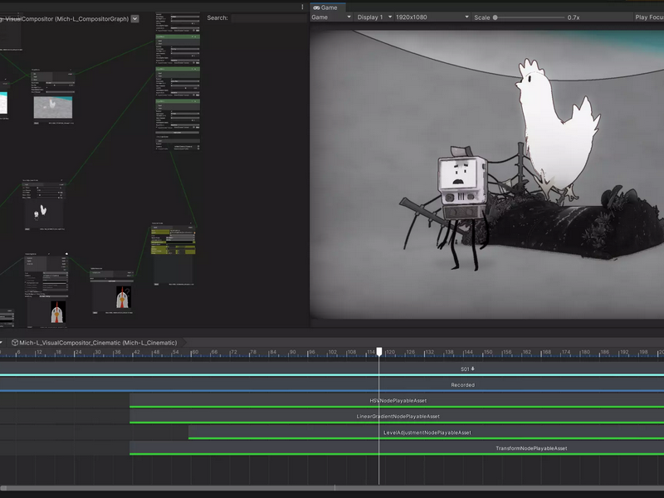This screenshot has width=664, height=498.
Task: Switch to the Game tab
Action: pos(328,7)
